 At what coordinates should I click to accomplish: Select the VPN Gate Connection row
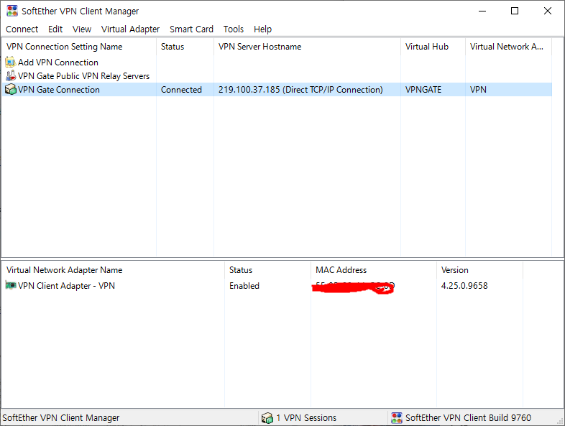click(x=277, y=90)
